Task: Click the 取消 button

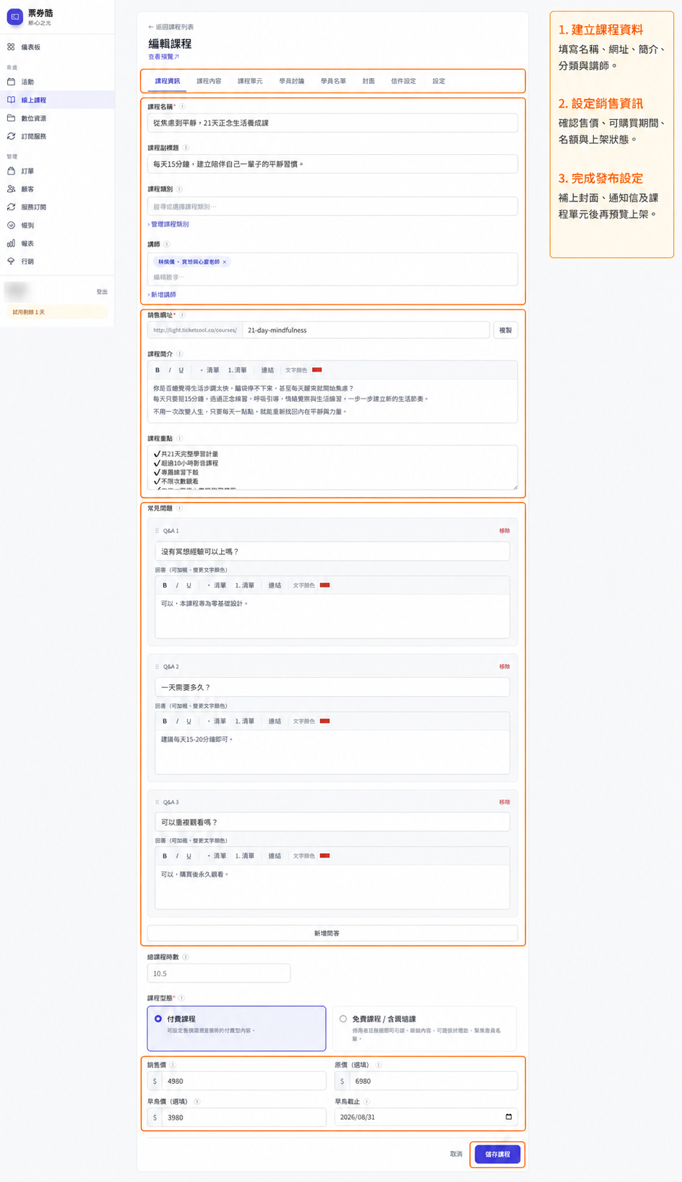Action: [456, 1154]
